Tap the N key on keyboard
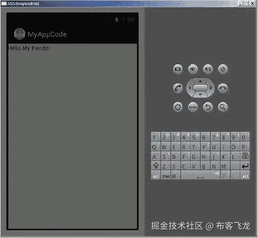Viewport: 258px width, 238px height. pos(216,166)
